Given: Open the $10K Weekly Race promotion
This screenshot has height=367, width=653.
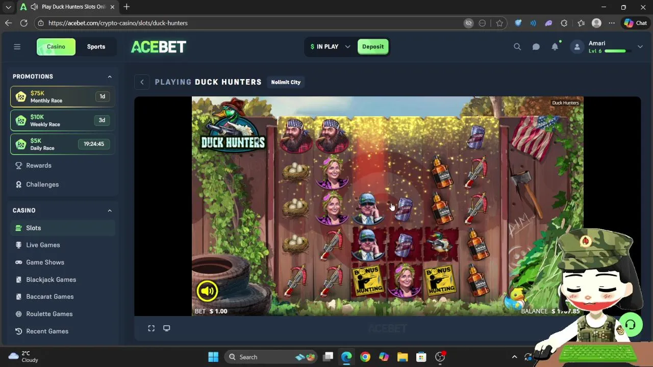Looking at the screenshot, I should pos(62,120).
